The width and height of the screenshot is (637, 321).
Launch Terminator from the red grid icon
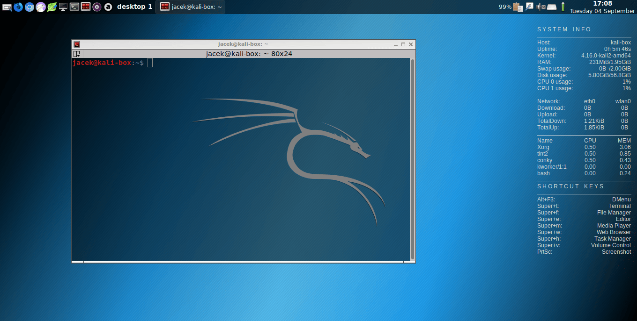[x=86, y=7]
